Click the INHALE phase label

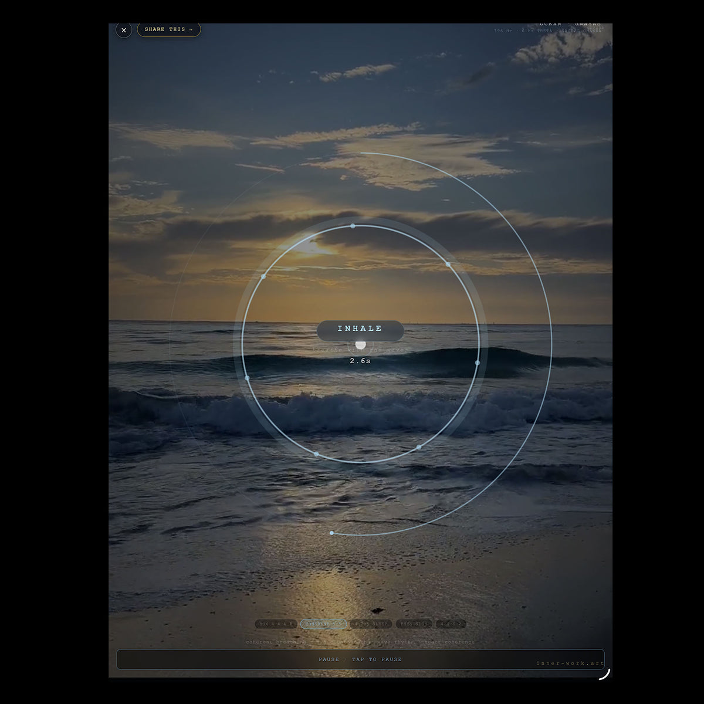360,329
